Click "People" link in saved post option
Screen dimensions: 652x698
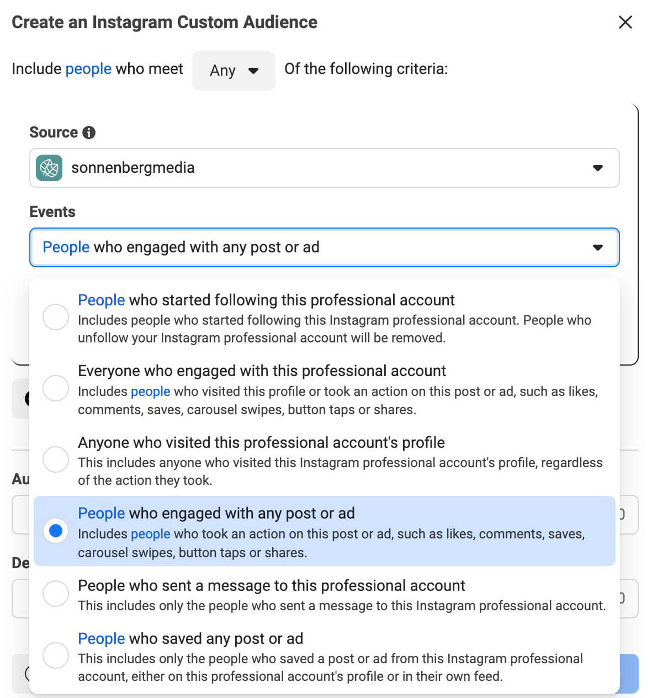[x=101, y=639]
